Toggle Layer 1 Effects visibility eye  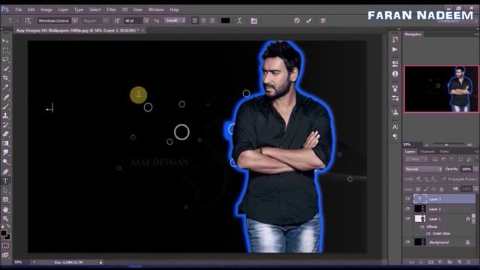pyautogui.click(x=422, y=226)
